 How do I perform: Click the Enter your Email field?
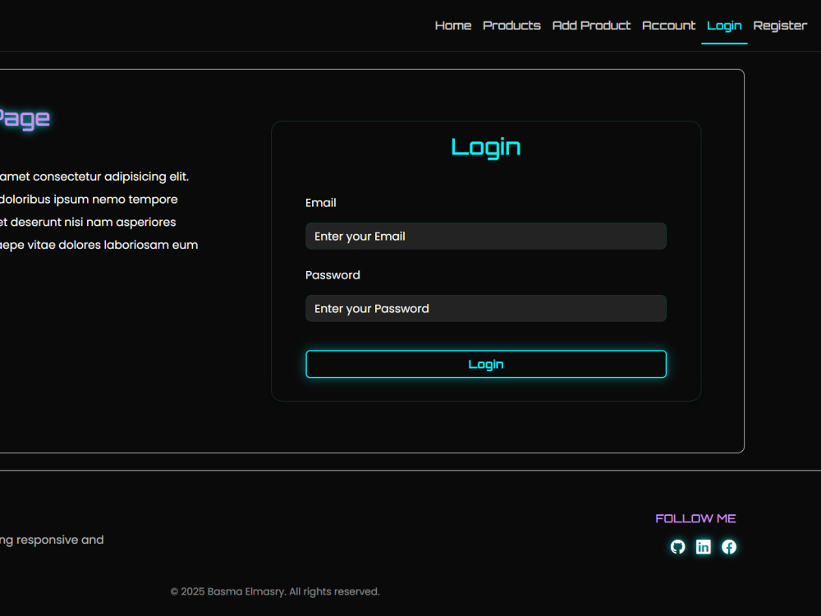(486, 237)
